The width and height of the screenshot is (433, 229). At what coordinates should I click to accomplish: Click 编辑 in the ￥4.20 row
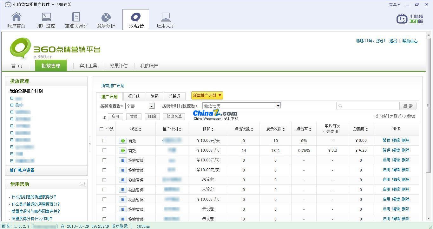[x=396, y=150]
